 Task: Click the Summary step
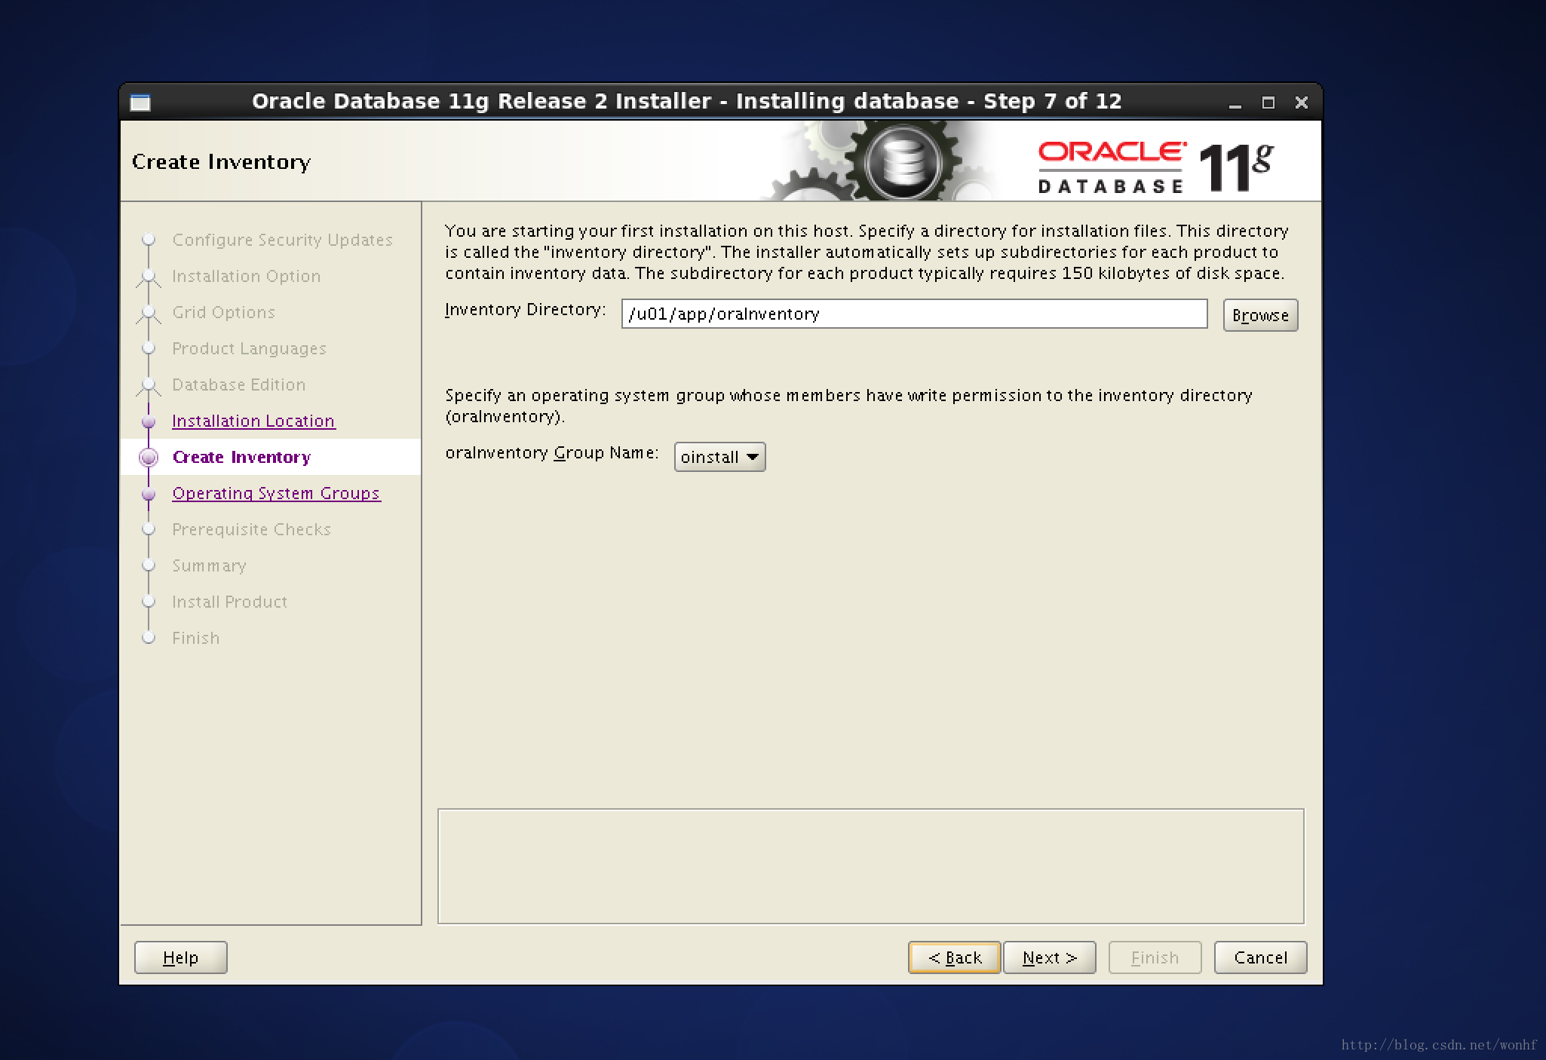point(209,565)
